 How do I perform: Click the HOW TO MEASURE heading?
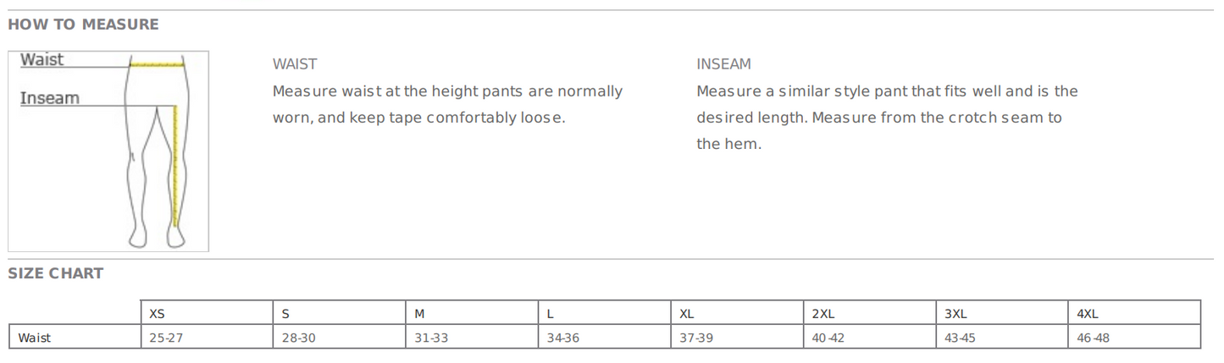[x=83, y=25]
